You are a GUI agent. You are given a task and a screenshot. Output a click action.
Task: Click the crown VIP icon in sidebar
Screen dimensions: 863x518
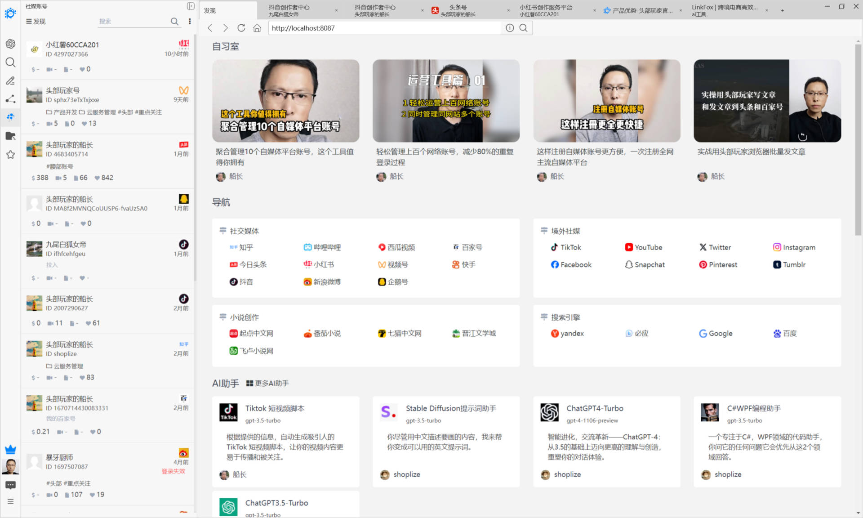10,449
